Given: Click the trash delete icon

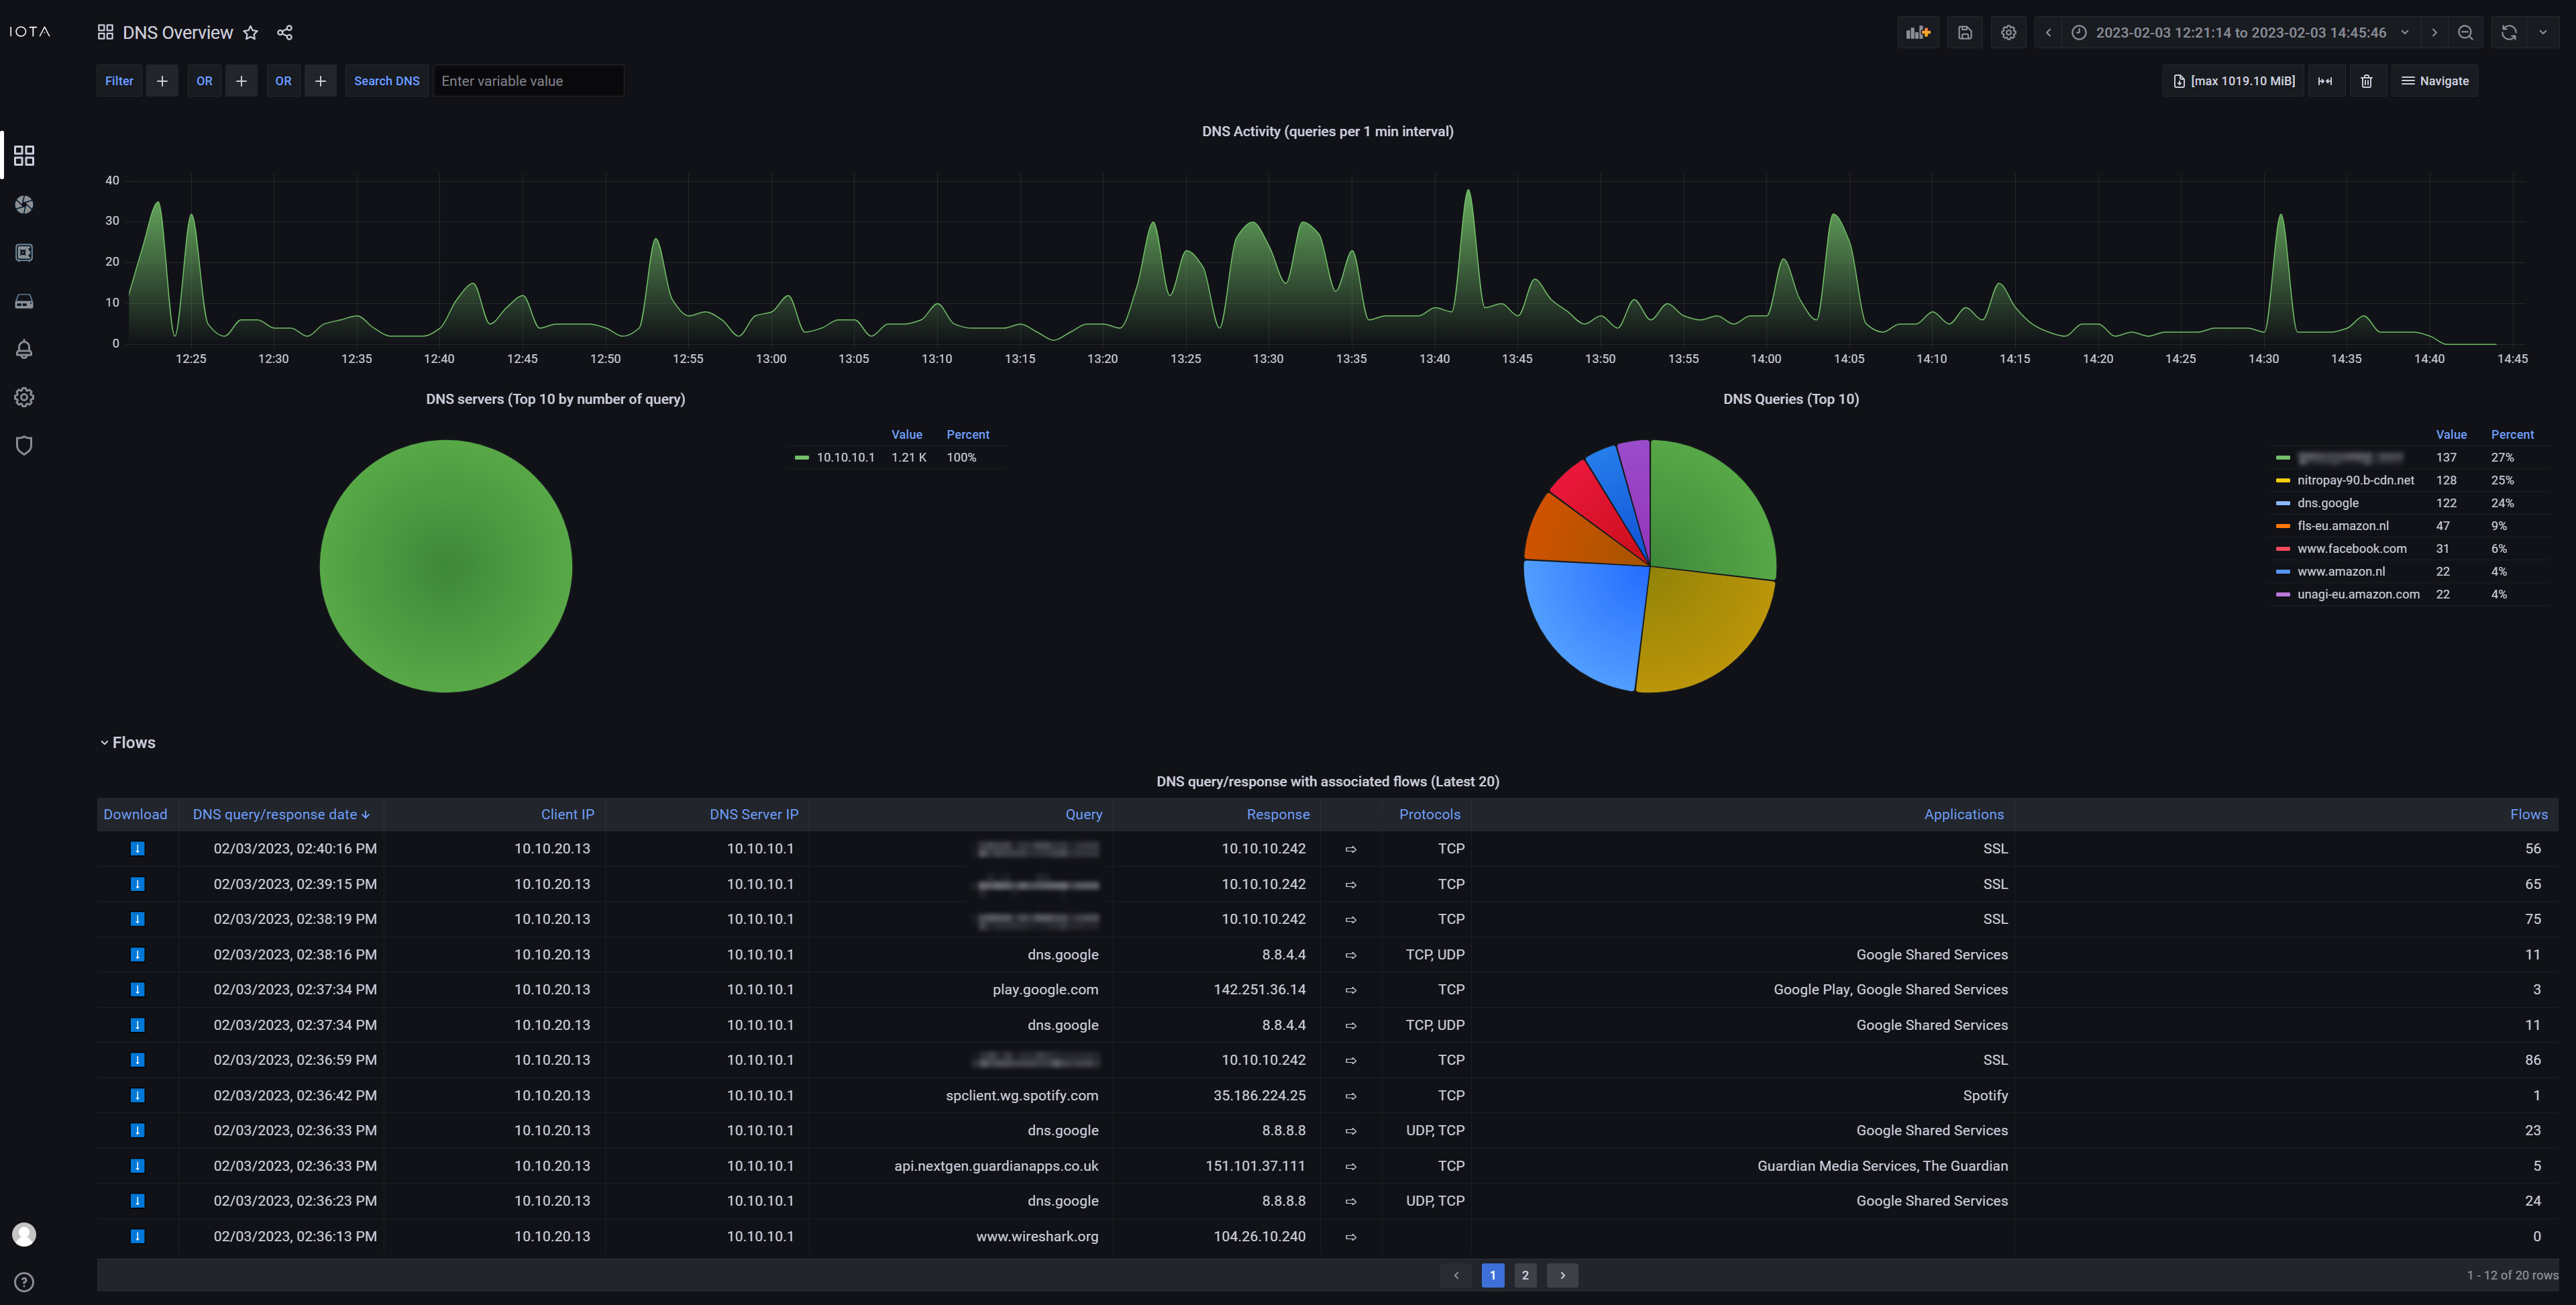Looking at the screenshot, I should point(2366,81).
